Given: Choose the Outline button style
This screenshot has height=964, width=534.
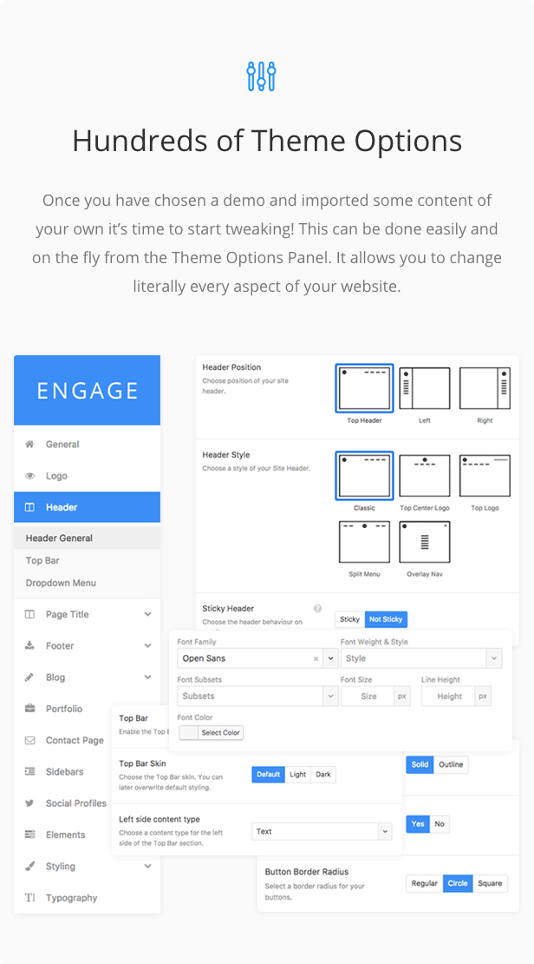Looking at the screenshot, I should [451, 765].
